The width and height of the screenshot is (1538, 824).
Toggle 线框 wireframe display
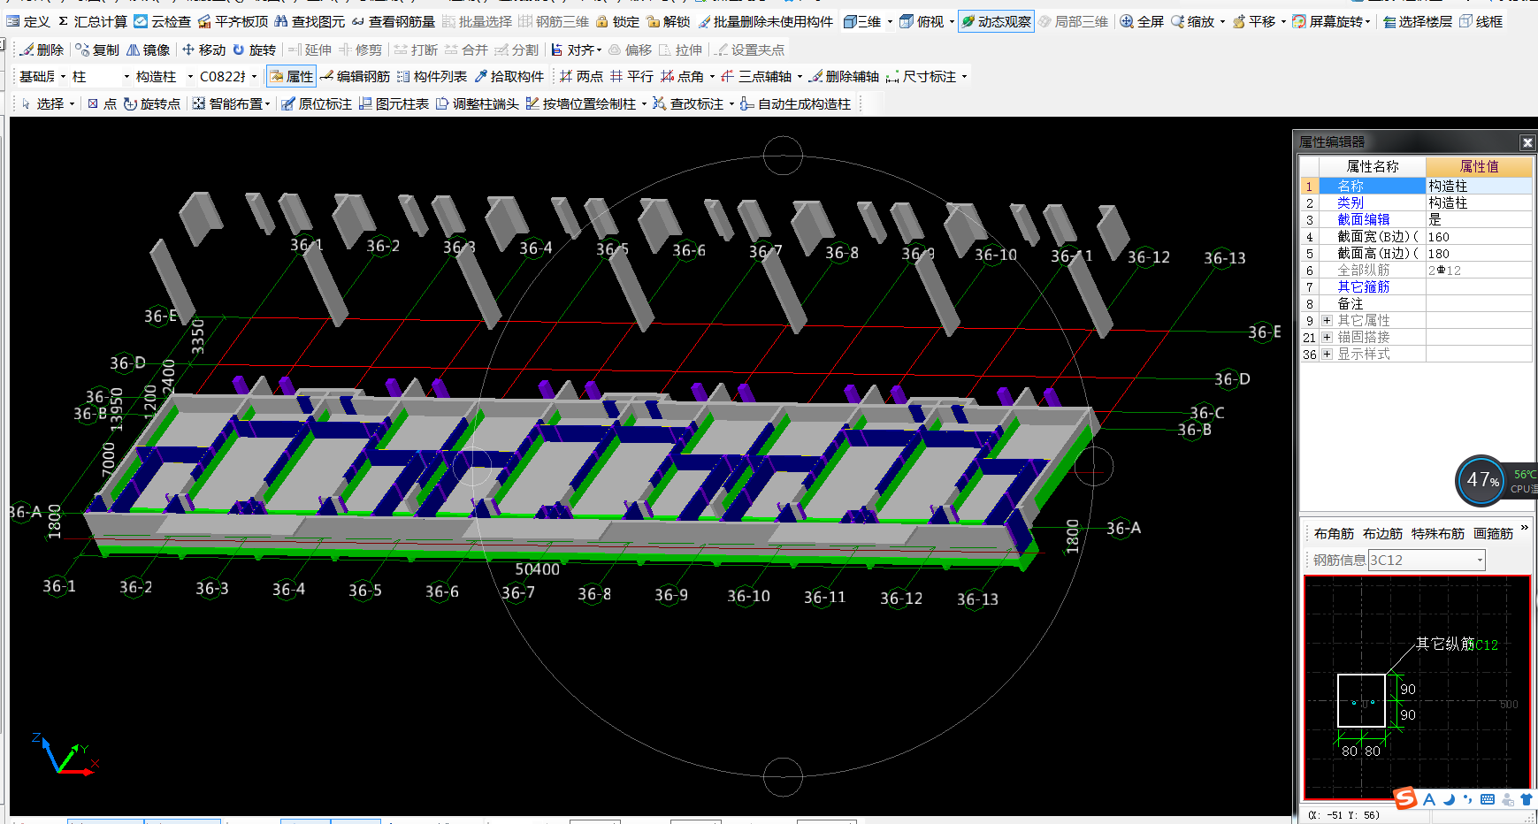1481,21
